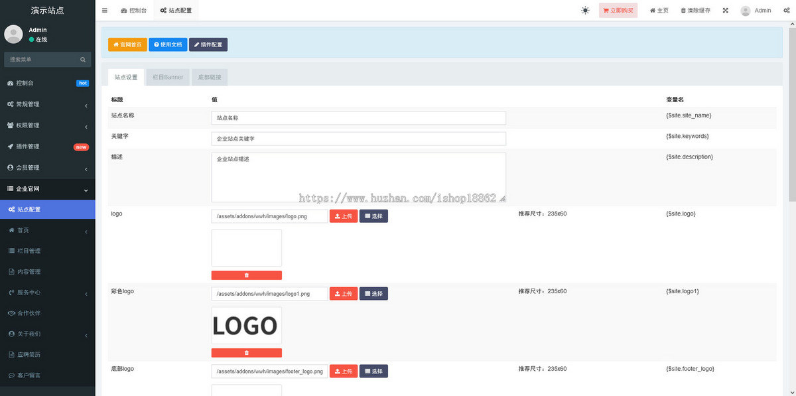
Task: Open 客户留言 in the sidebar
Action: [x=48, y=375]
